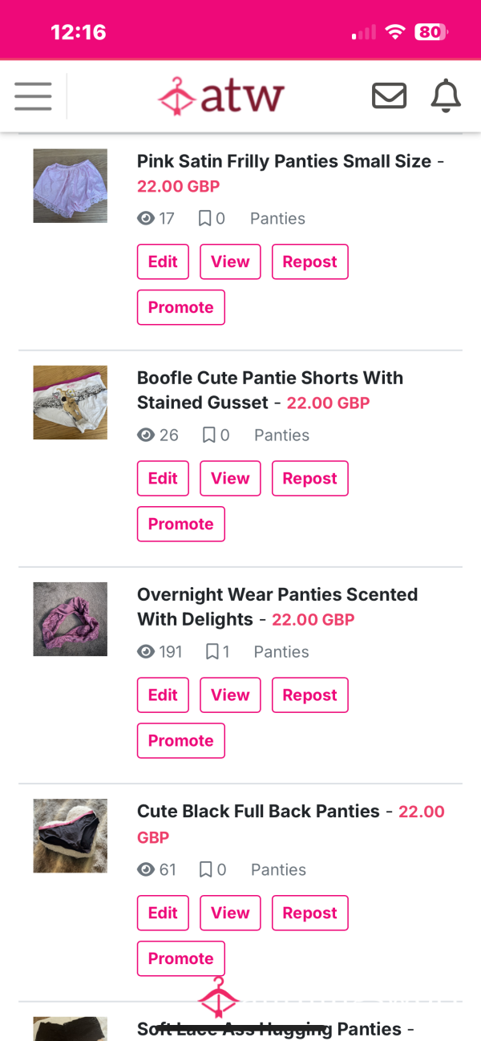Open the messages envelope icon

(390, 96)
